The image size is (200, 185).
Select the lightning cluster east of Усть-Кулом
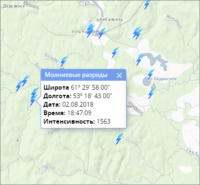click(137, 34)
